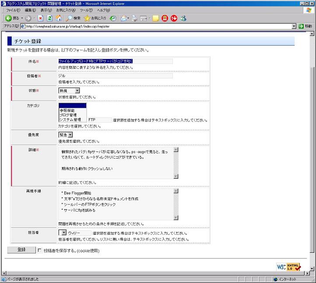Click the 投稿者 text field
This screenshot has width=316, height=283.
(x=116, y=76)
